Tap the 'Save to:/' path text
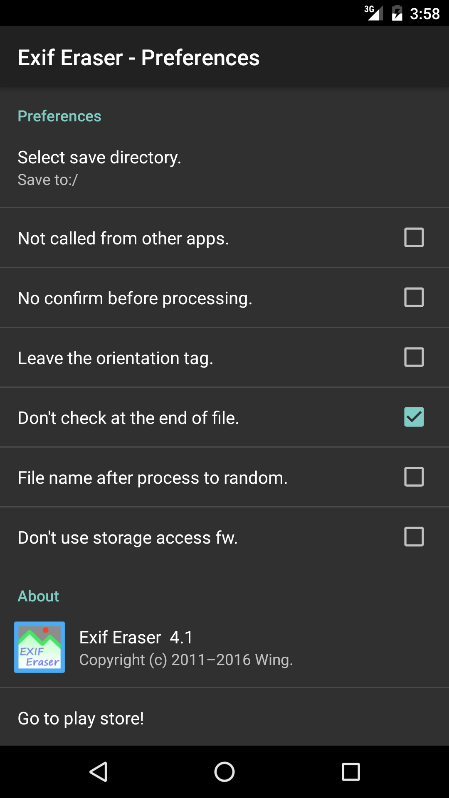Viewport: 449px width, 798px height. [48, 180]
